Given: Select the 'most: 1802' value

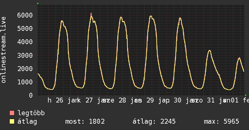Looking at the screenshot, I should pyautogui.click(x=85, y=122).
